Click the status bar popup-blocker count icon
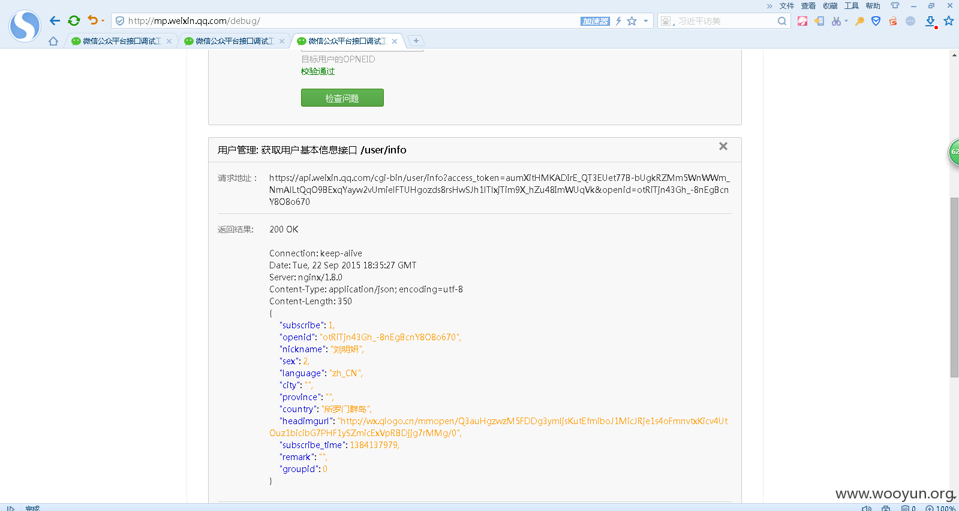Image resolution: width=959 pixels, height=511 pixels. (908, 508)
